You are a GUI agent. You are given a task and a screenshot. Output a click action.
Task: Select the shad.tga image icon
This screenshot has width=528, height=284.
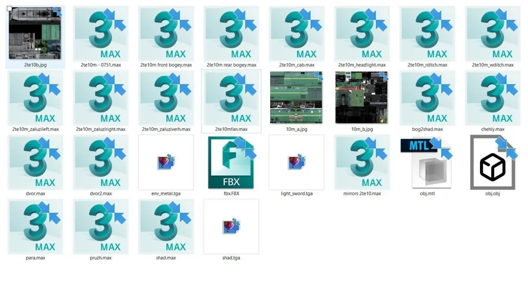tap(231, 226)
